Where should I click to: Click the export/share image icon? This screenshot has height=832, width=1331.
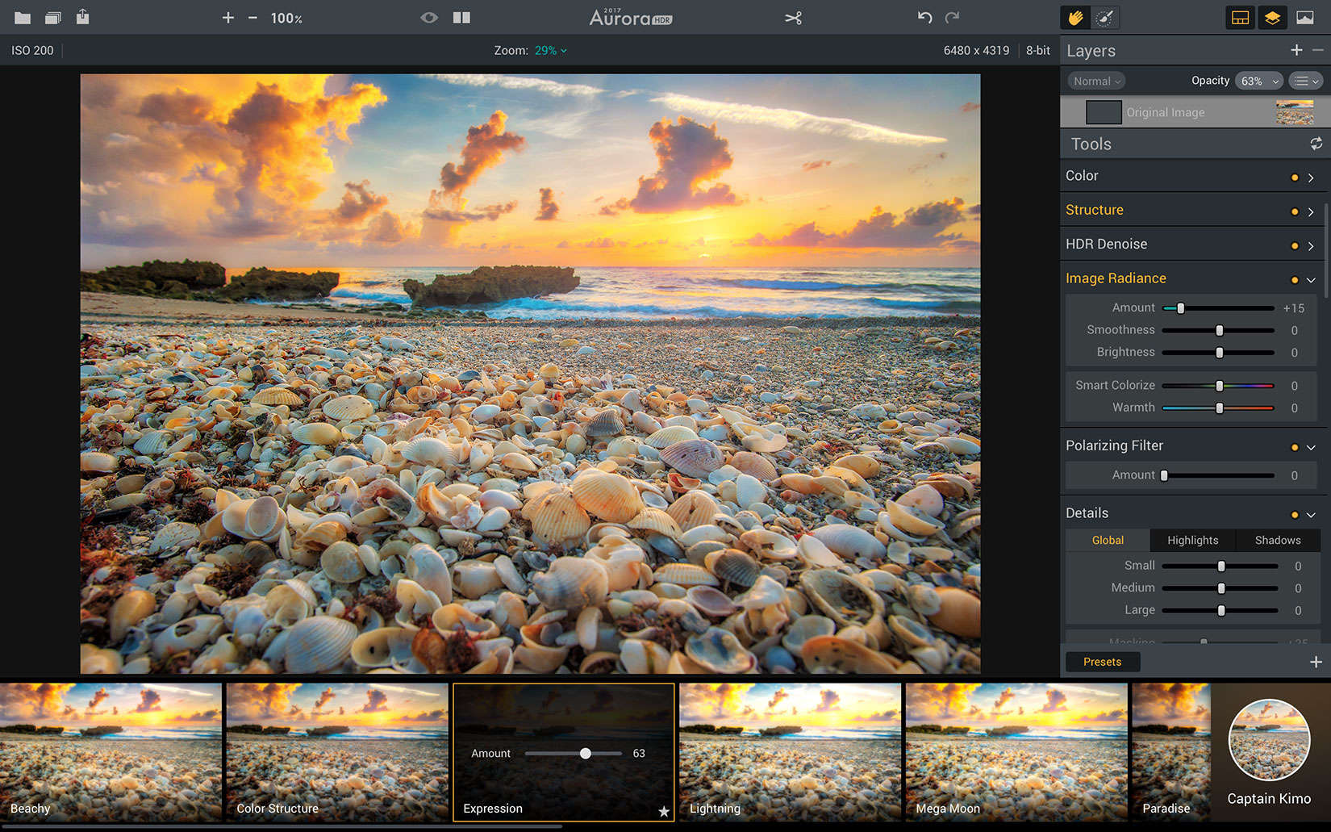(82, 17)
